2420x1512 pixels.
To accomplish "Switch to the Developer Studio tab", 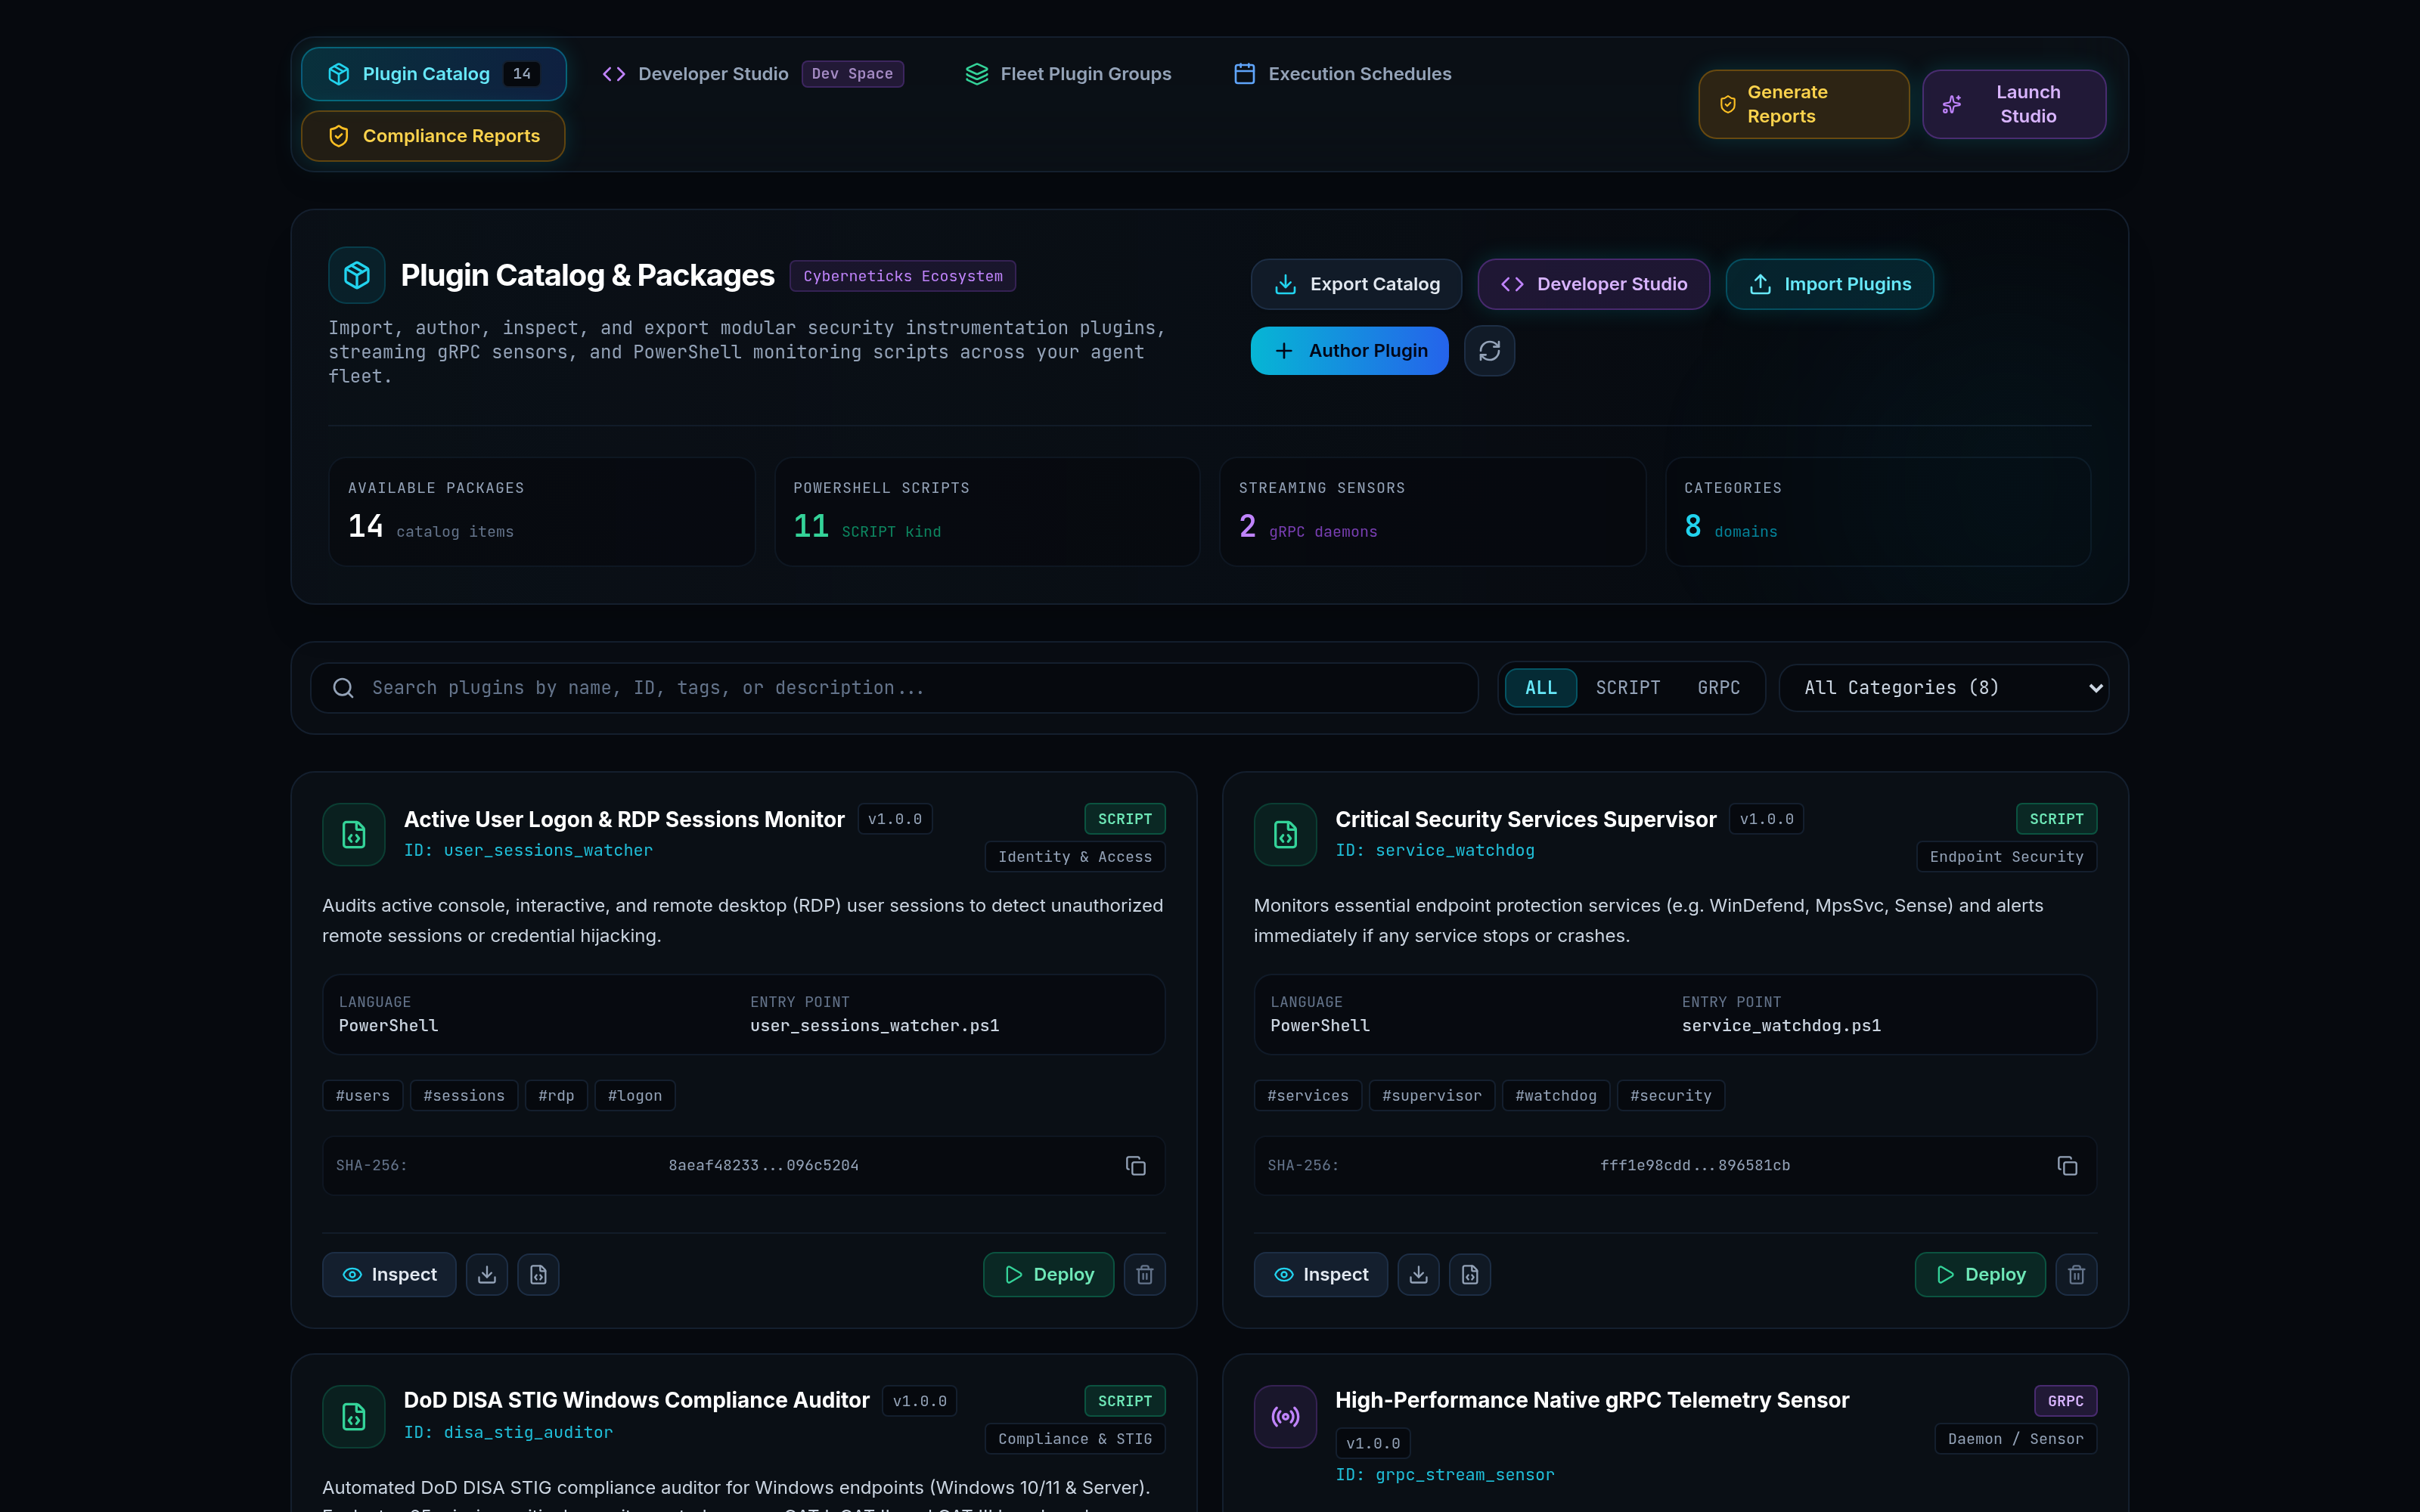I will pos(752,74).
